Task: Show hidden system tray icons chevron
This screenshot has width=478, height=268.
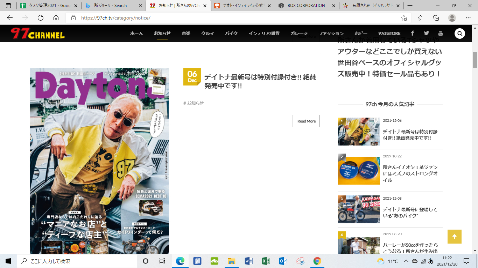Action: click(406, 261)
